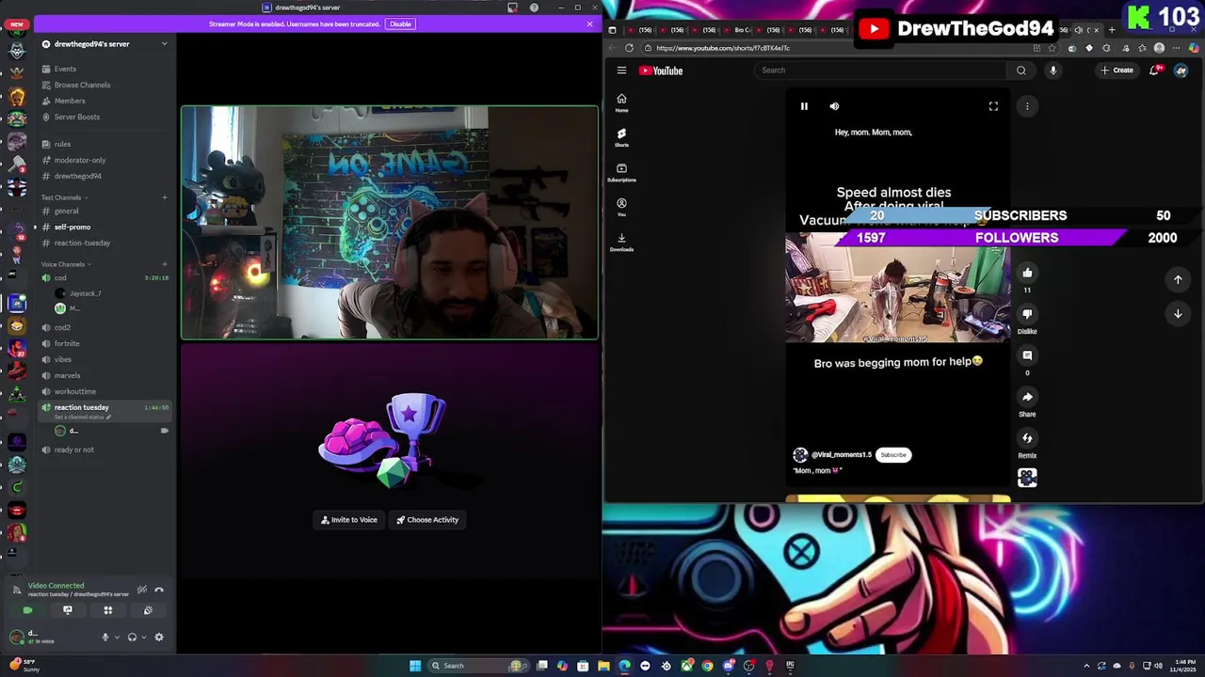
Task: Go to the next Short with down arrow
Action: pyautogui.click(x=1178, y=314)
